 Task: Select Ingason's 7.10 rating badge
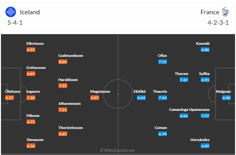coord(31,98)
